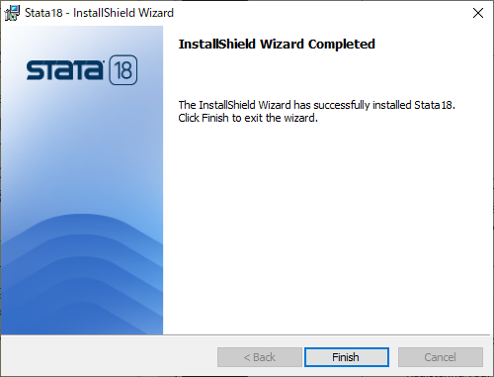Image resolution: width=494 pixels, height=377 pixels.
Task: Click the InstallShield Wizard Completed heading
Action: click(x=277, y=44)
